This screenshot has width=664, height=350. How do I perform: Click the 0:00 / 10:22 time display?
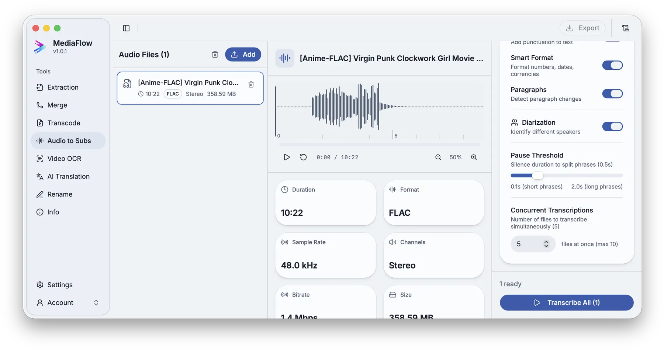(x=338, y=157)
